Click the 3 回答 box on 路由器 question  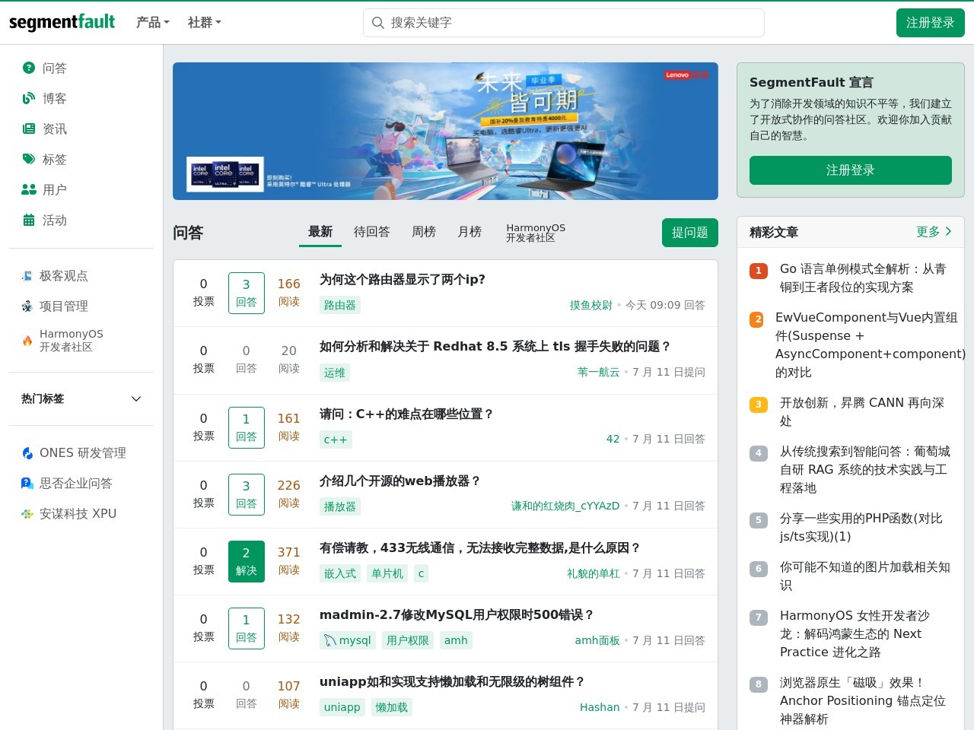coord(247,293)
